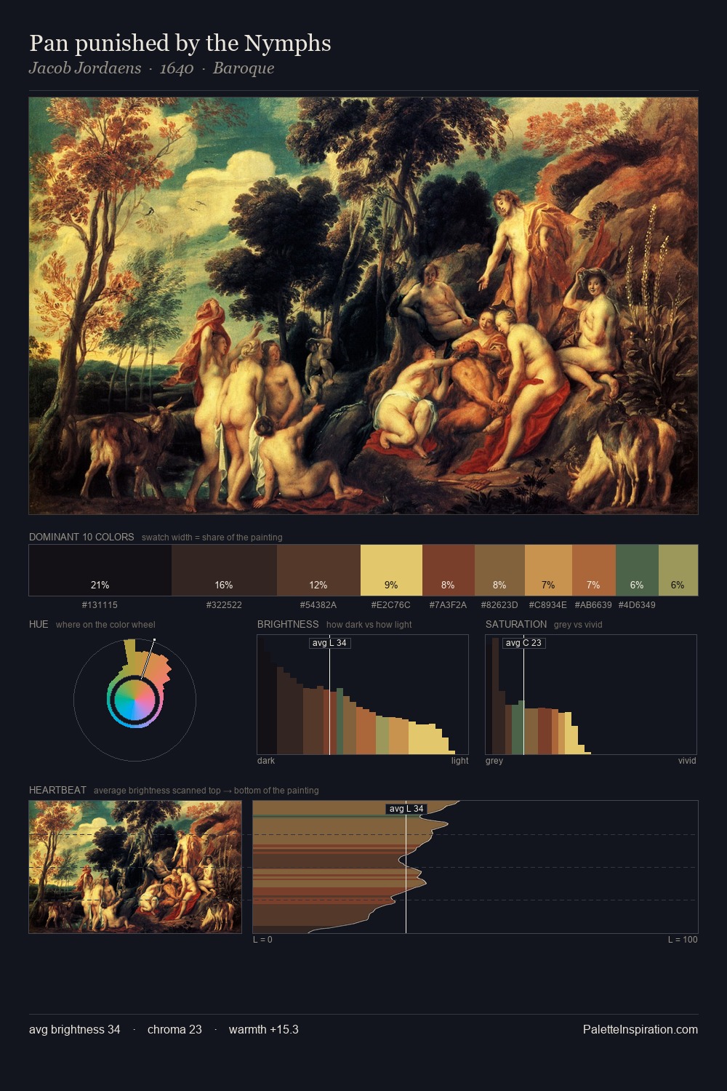The image size is (727, 1091).
Task: Pick the 8% olive-brown swatch
Action: coord(499,570)
